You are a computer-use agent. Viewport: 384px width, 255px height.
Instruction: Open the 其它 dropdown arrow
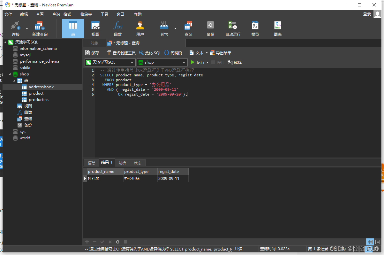tap(175, 28)
